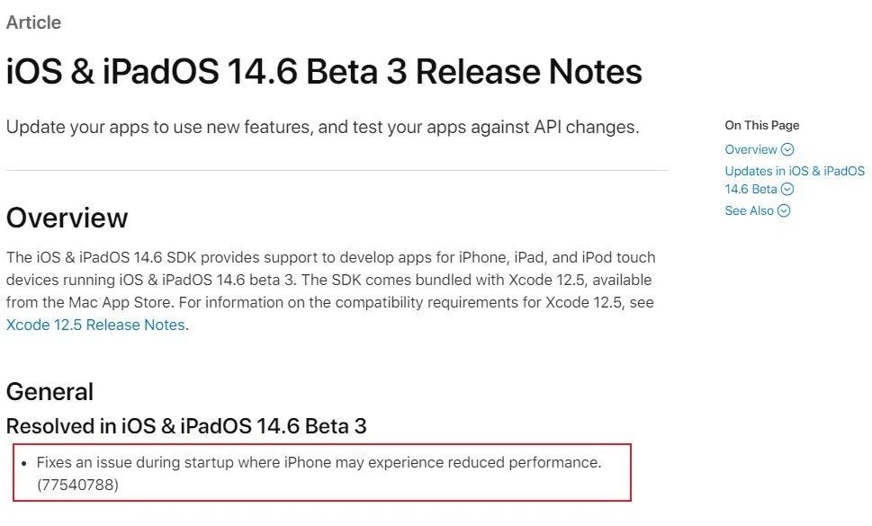The width and height of the screenshot is (872, 526).
Task: Open the Xcode 12.5 Release Notes link
Action: [x=95, y=325]
